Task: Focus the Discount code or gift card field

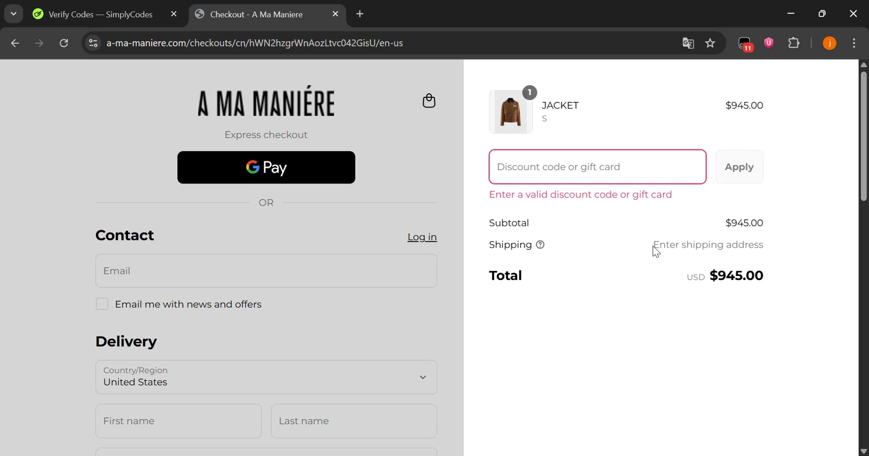Action: tap(597, 167)
